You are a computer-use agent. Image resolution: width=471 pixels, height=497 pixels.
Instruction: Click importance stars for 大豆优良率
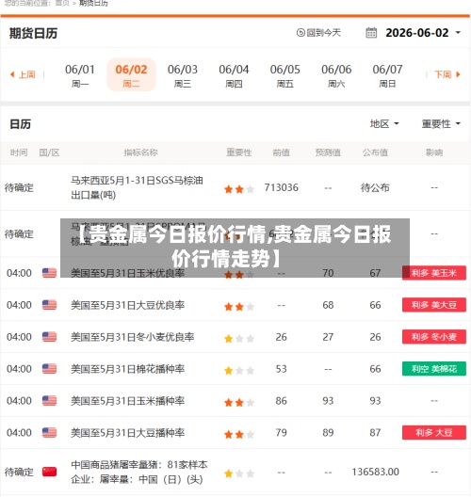coord(239,307)
